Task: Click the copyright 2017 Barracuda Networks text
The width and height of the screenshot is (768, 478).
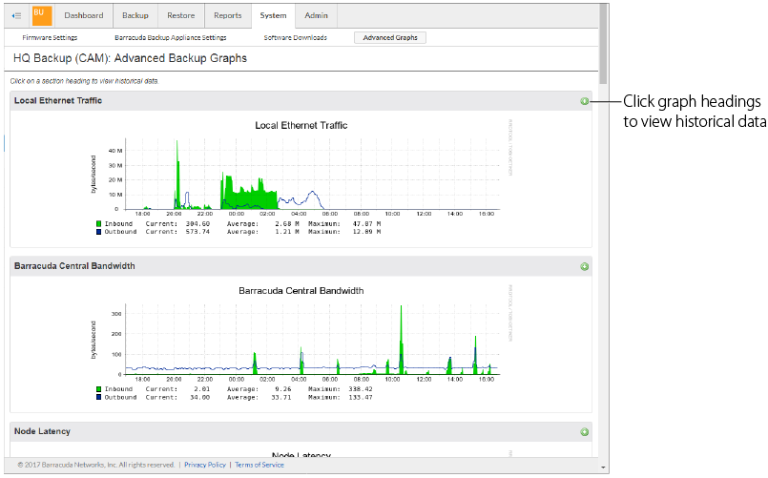Action: click(x=96, y=465)
